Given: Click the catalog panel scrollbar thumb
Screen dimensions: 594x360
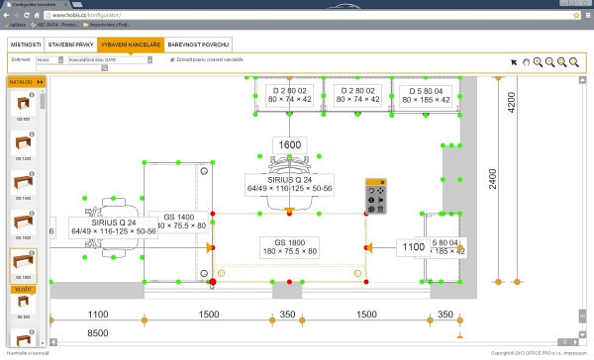Looking at the screenshot, I should click(43, 101).
